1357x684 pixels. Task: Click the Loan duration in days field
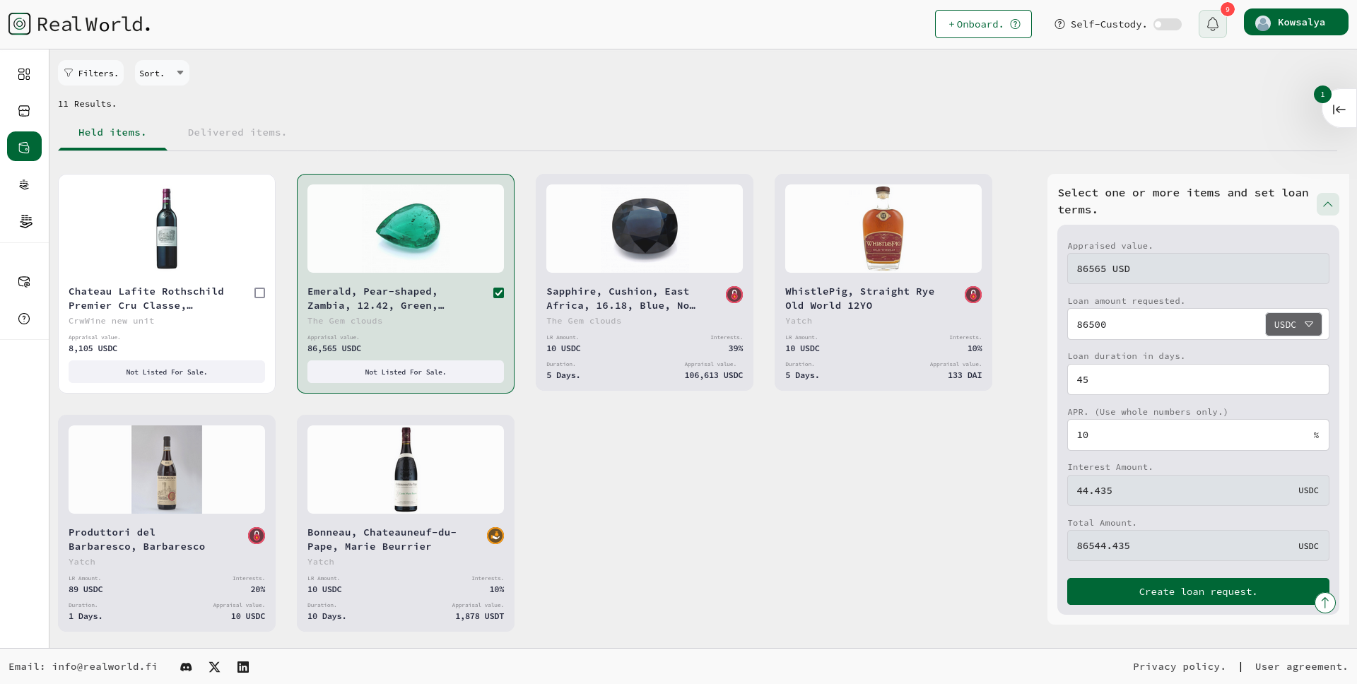[1197, 379]
